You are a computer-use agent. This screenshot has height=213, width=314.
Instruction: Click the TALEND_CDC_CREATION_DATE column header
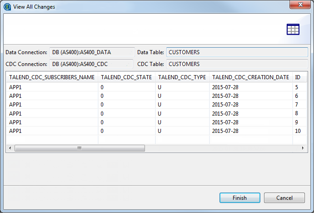(250, 77)
